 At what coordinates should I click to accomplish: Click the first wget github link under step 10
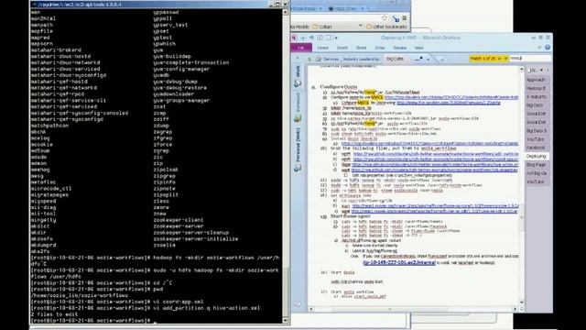point(436,154)
